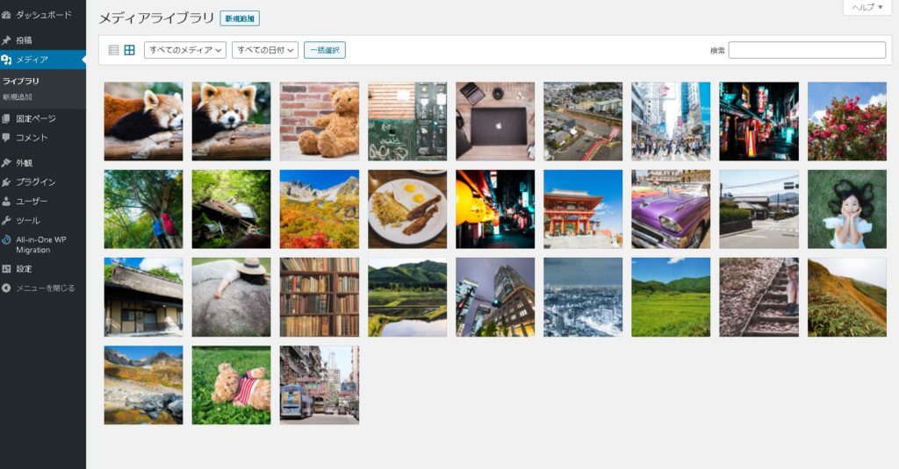Open 設定 menu item
This screenshot has width=899, height=469.
24,269
